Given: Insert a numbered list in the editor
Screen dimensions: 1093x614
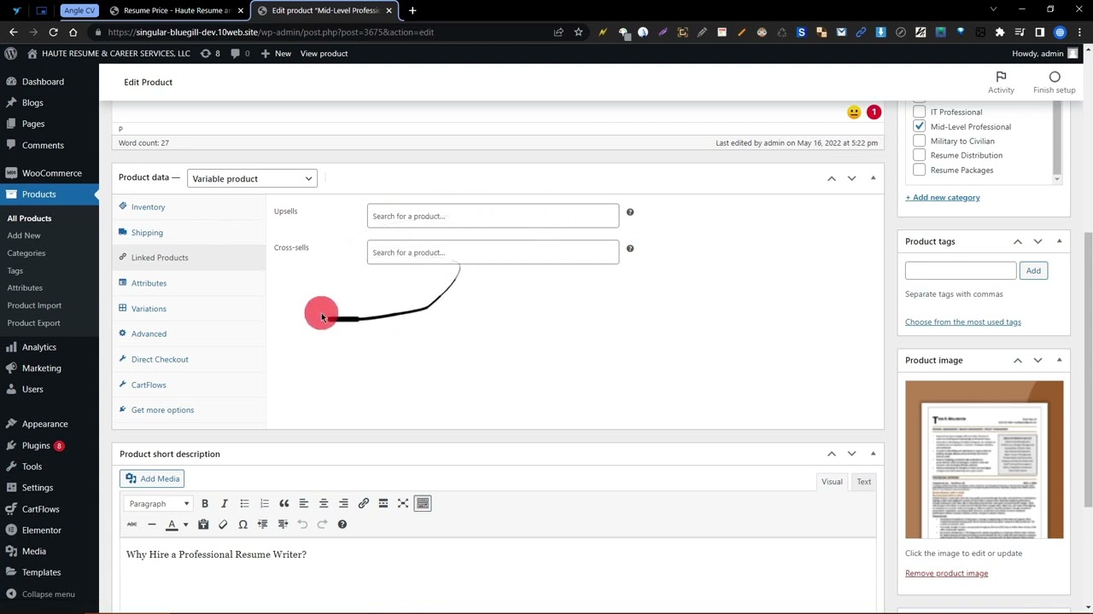Looking at the screenshot, I should click(x=265, y=504).
